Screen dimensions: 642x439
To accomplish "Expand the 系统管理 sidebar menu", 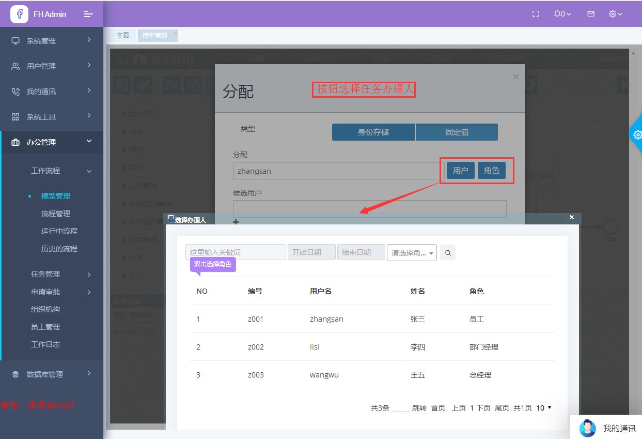I will pyautogui.click(x=52, y=41).
